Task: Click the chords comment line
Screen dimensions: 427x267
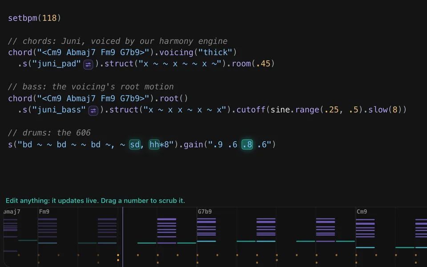Action: 117,41
